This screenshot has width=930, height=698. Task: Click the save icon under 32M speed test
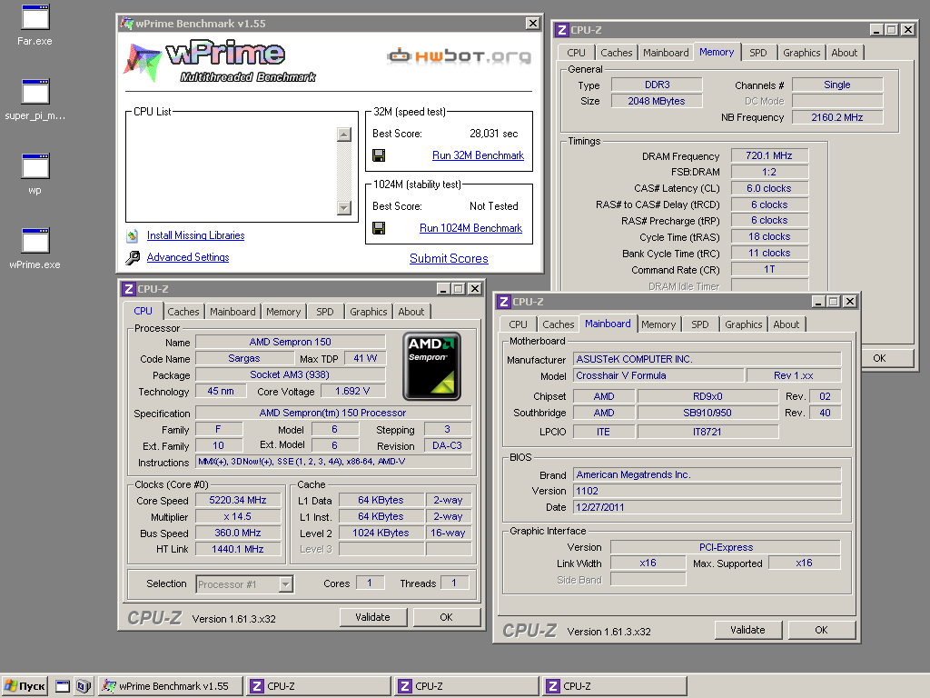tap(379, 155)
